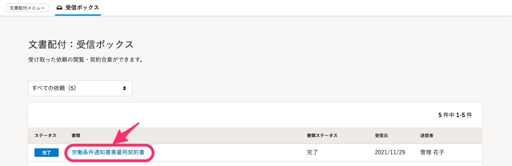The image size is (512, 166).
Task: Click the ステータス column header
Action: point(45,136)
